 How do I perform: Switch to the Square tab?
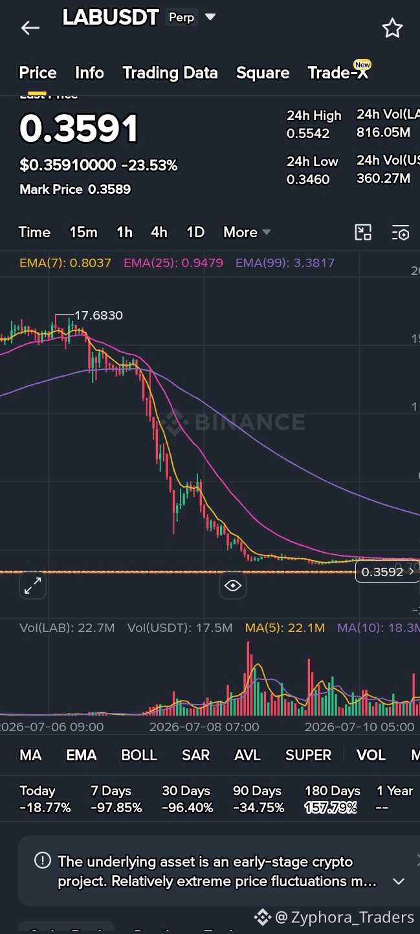click(263, 73)
